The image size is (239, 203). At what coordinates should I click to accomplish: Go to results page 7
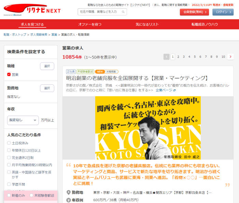[206, 57]
